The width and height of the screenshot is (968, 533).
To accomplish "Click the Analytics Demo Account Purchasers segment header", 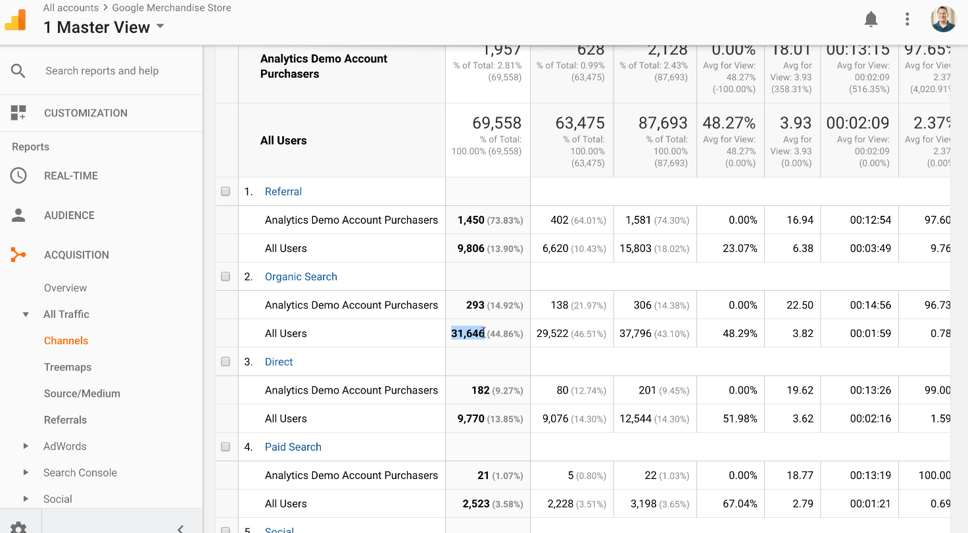I will (324, 66).
